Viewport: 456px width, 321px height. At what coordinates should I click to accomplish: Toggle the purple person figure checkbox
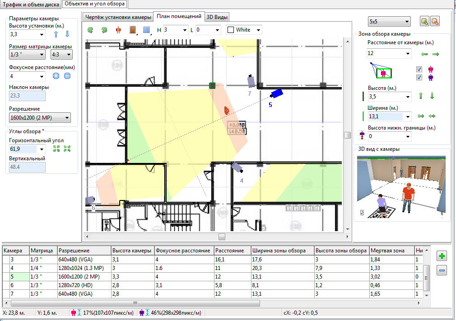[419, 78]
